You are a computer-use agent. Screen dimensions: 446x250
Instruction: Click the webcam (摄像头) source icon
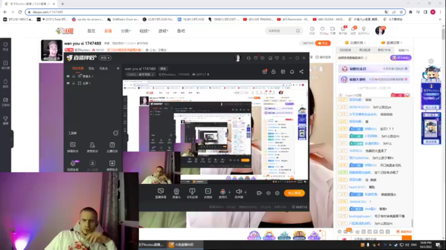pos(176,193)
